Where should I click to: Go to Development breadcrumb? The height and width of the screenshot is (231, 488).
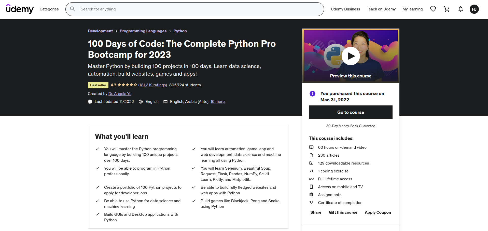[x=100, y=31]
